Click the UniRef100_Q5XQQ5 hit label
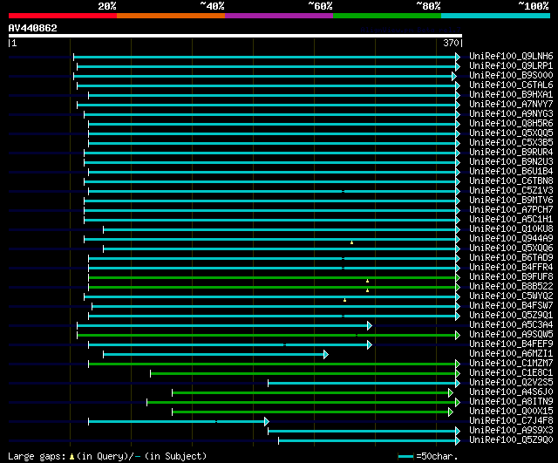The width and height of the screenshot is (558, 463). [x=511, y=133]
